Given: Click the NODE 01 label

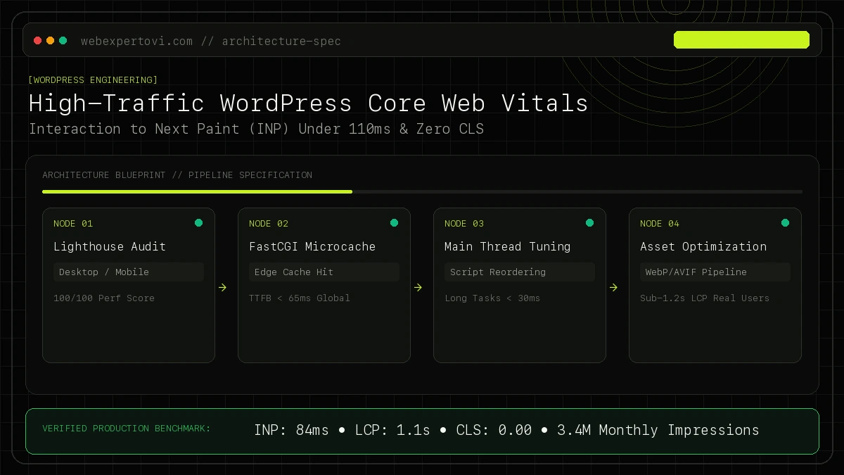Looking at the screenshot, I should coord(73,224).
